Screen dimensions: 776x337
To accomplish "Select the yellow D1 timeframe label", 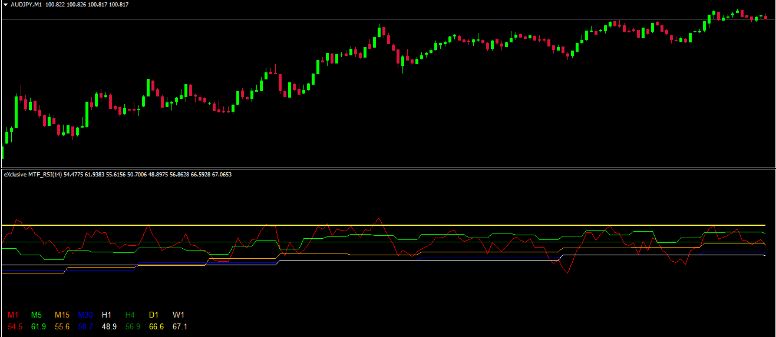I will (x=155, y=315).
